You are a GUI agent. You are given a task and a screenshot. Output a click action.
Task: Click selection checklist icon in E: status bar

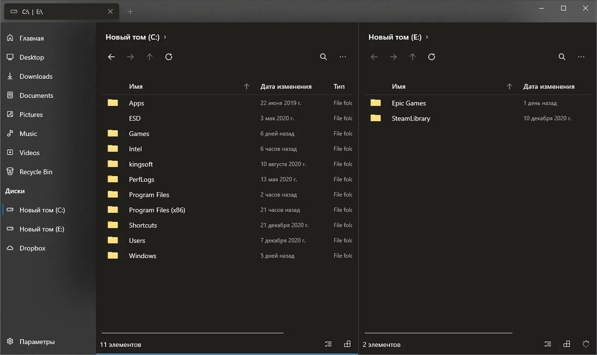[548, 344]
